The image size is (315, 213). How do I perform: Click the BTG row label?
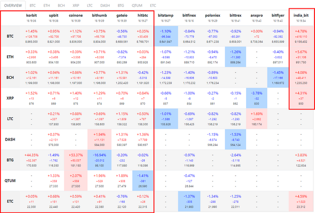[10, 160]
